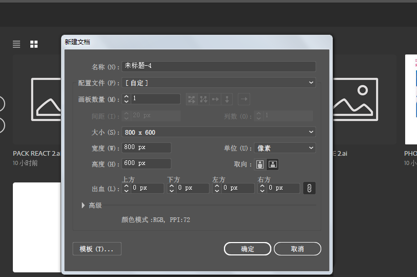Open the 单位 units dropdown
The image size is (417, 277).
pyautogui.click(x=285, y=148)
